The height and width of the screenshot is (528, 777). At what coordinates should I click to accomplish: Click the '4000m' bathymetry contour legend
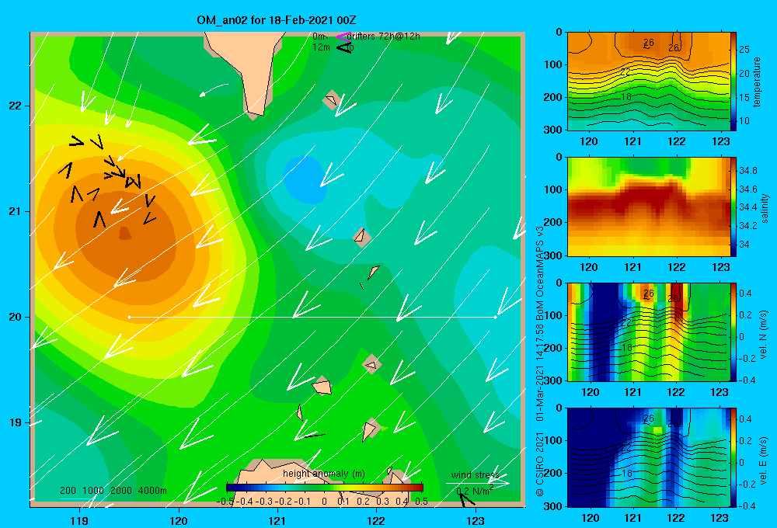(x=152, y=491)
